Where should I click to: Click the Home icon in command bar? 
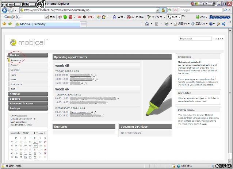pos(147,24)
